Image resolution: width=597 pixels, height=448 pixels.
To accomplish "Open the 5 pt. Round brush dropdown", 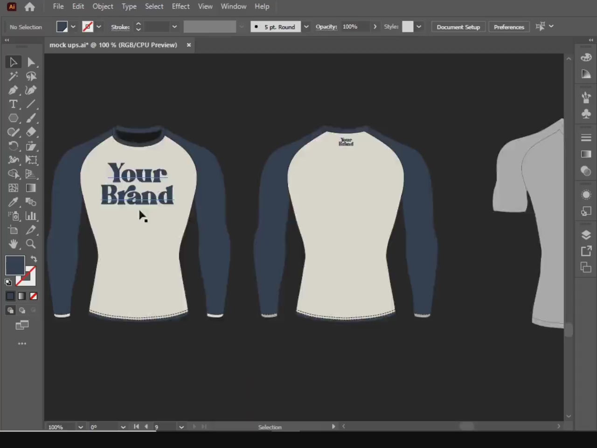I will (x=306, y=27).
